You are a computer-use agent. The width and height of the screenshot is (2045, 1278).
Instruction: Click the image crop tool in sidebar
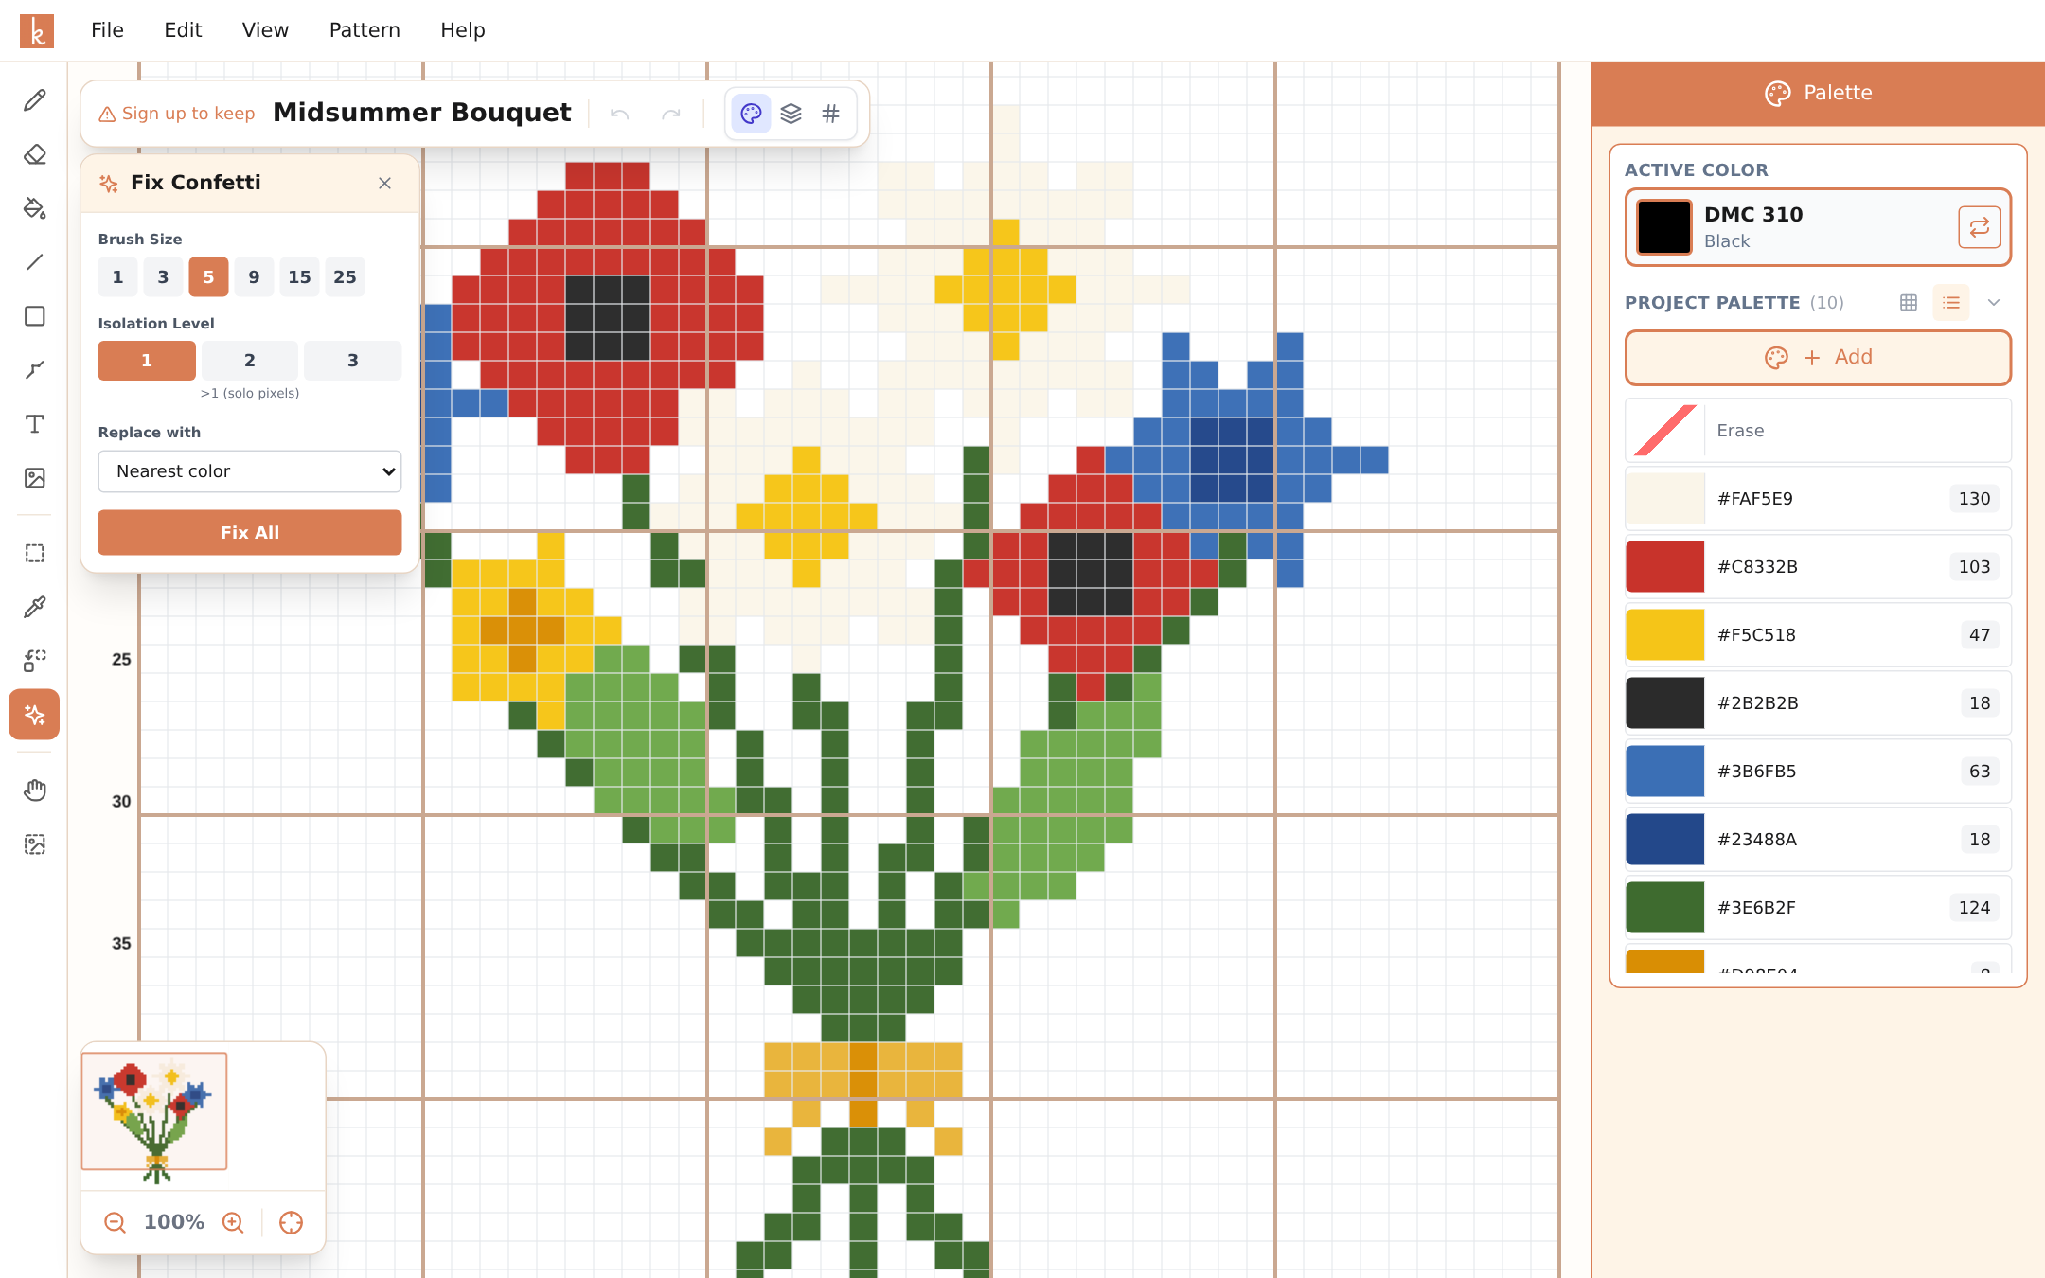pos(35,843)
